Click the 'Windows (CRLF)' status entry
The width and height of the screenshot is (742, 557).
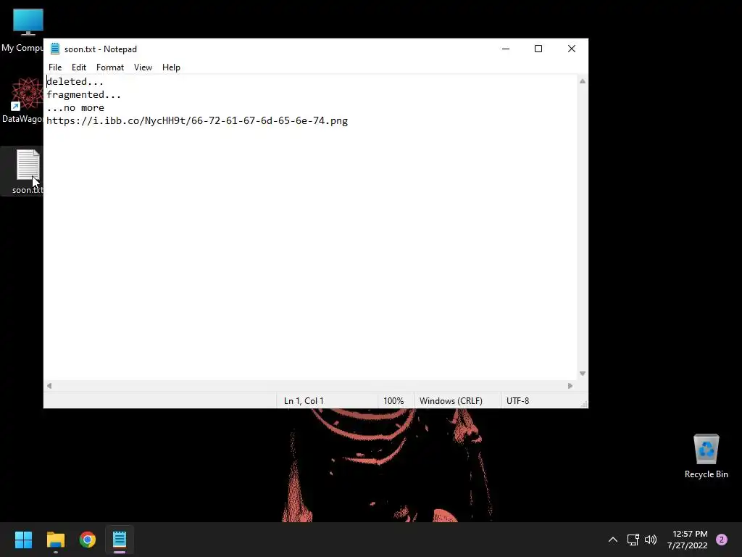click(x=451, y=400)
